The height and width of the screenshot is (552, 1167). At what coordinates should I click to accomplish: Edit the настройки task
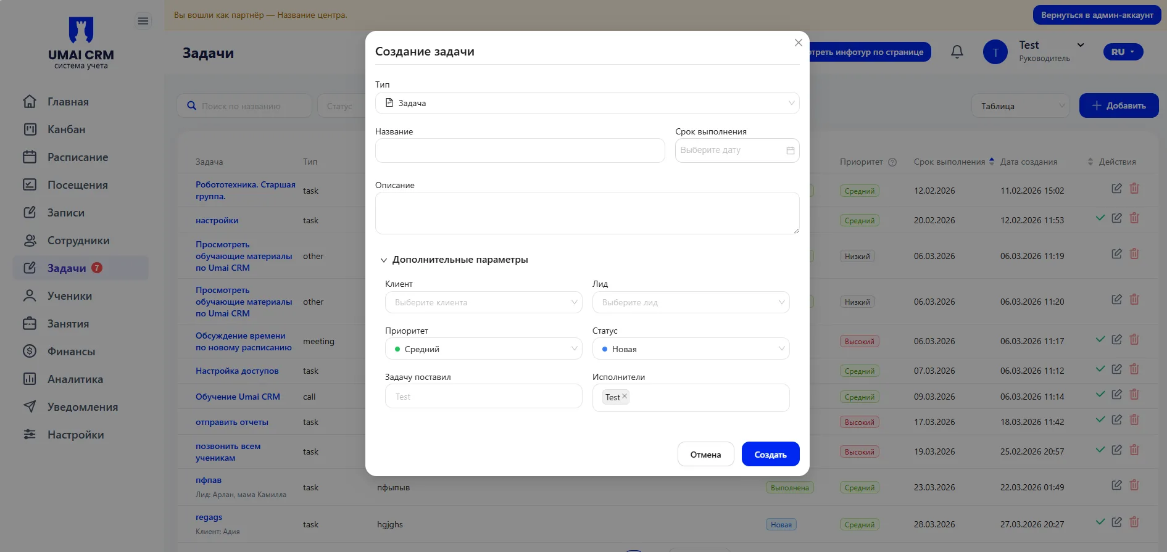click(1116, 218)
